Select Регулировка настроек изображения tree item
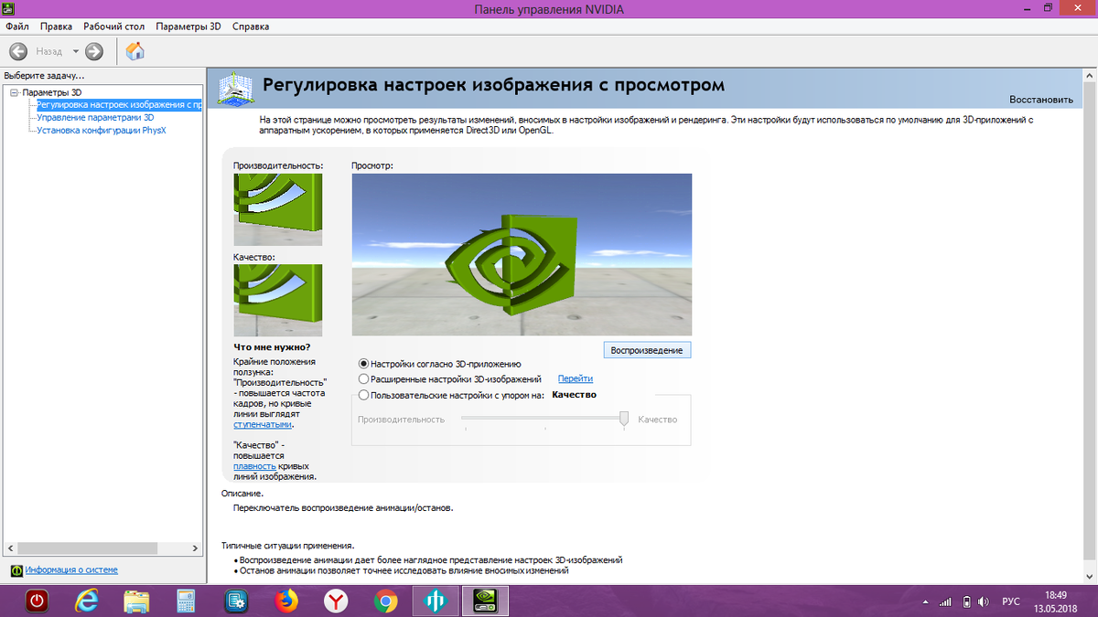Image resolution: width=1098 pixels, height=617 pixels. point(119,105)
